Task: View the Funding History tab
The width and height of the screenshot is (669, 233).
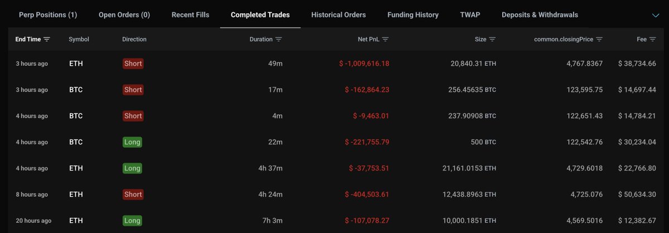Action: tap(413, 15)
